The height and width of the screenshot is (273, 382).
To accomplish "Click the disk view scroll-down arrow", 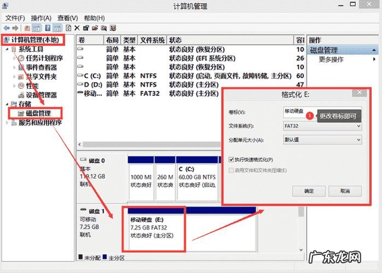I will 301,250.
